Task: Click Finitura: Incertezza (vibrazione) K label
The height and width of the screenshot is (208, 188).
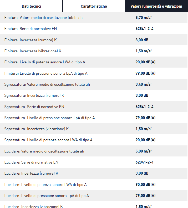Action: 33,51
